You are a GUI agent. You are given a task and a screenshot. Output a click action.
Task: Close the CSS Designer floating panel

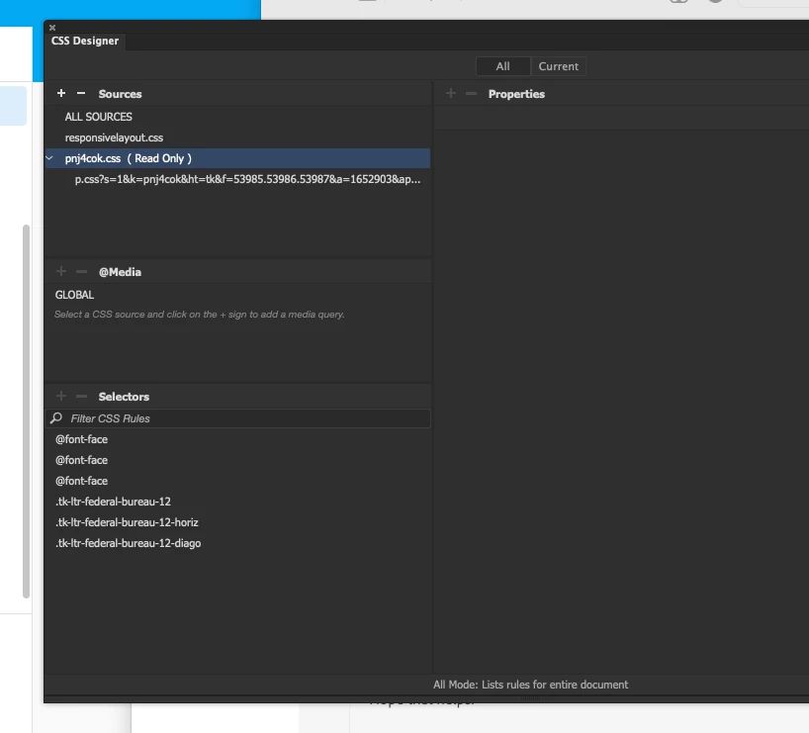coord(52,28)
